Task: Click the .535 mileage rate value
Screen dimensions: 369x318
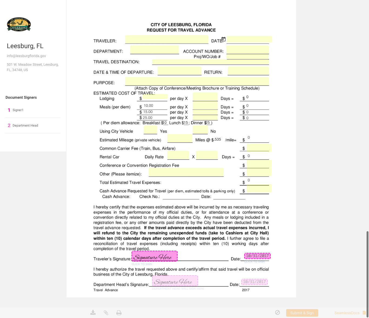Action: click(217, 140)
